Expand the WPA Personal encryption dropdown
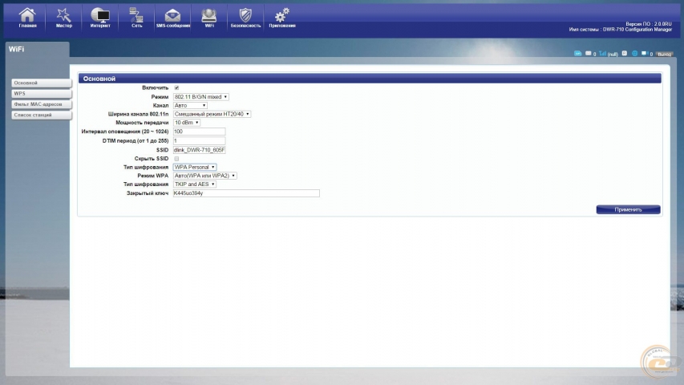 195,167
